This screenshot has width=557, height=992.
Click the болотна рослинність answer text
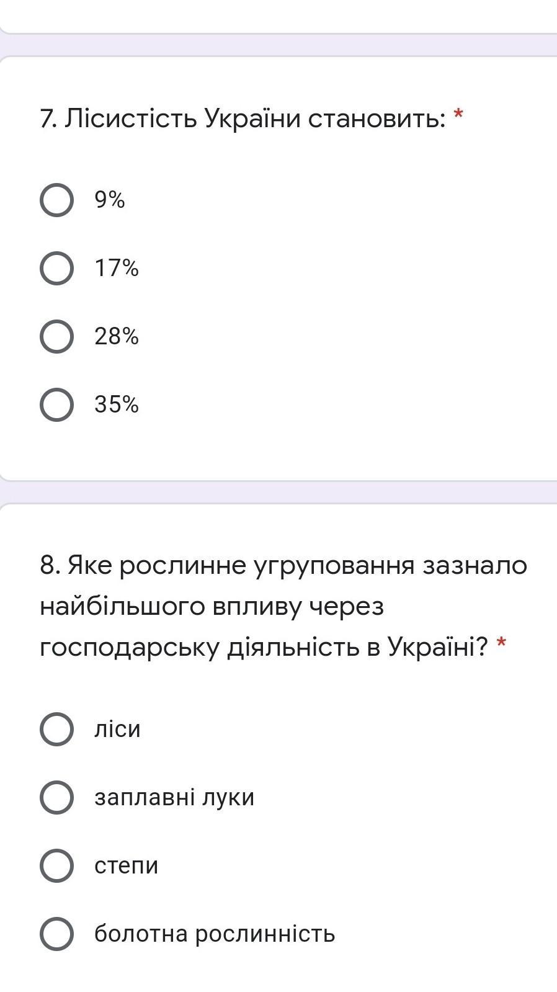click(215, 933)
